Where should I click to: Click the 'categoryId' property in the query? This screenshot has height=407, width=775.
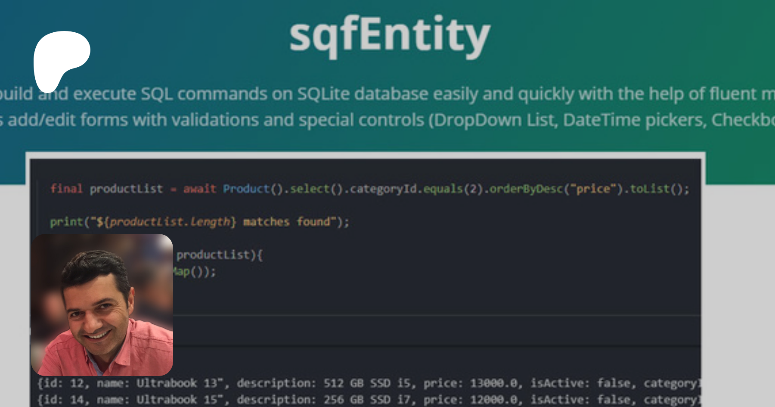[x=383, y=189]
